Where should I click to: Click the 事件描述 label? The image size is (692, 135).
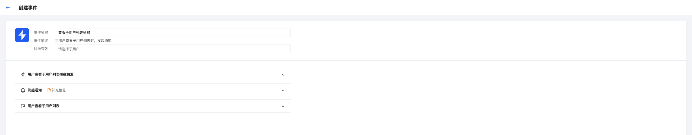pos(41,41)
